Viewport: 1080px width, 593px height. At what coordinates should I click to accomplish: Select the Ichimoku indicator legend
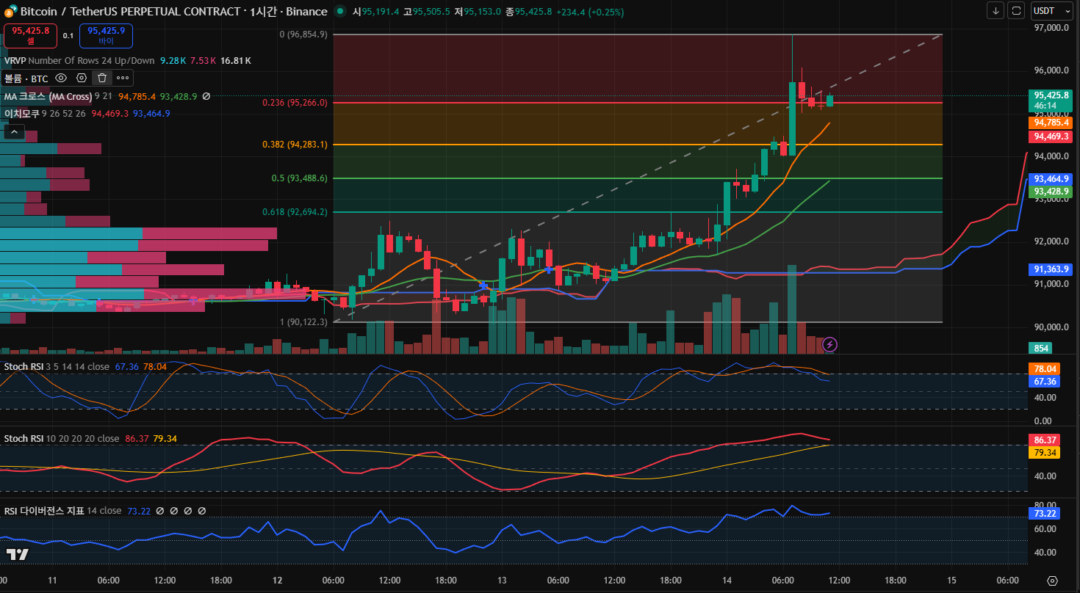(x=22, y=114)
